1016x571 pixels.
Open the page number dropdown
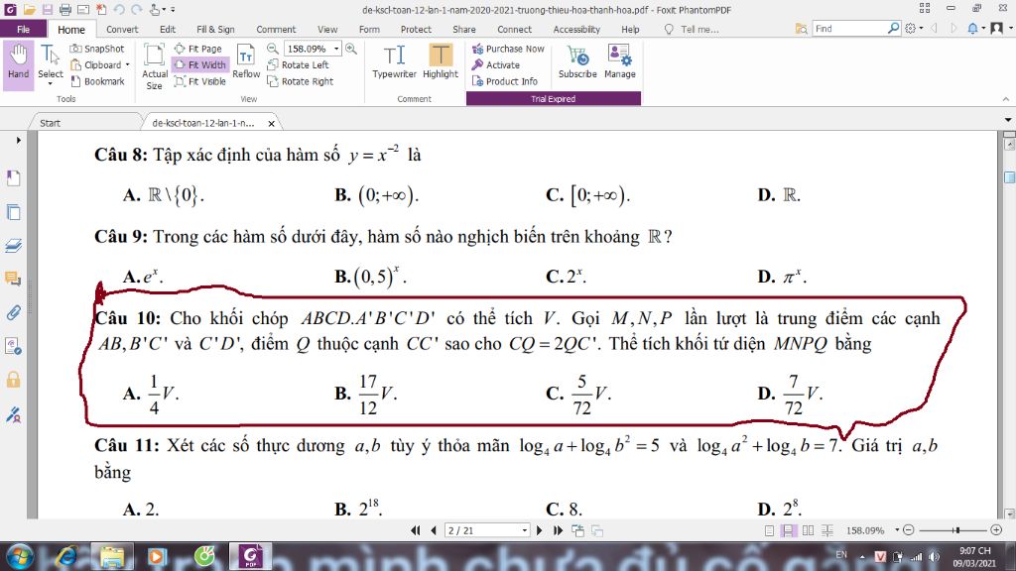pos(524,531)
